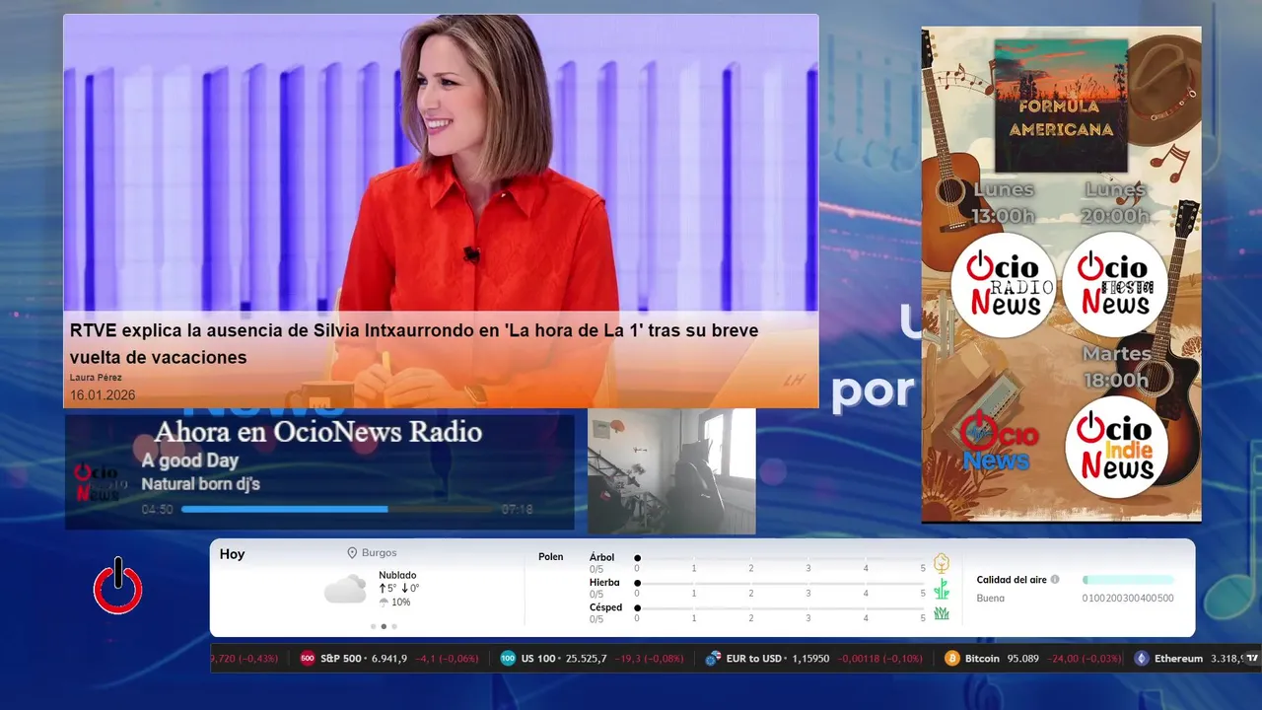Image resolution: width=1262 pixels, height=710 pixels.
Task: Select the second weather carousel dot
Action: pyautogui.click(x=384, y=626)
